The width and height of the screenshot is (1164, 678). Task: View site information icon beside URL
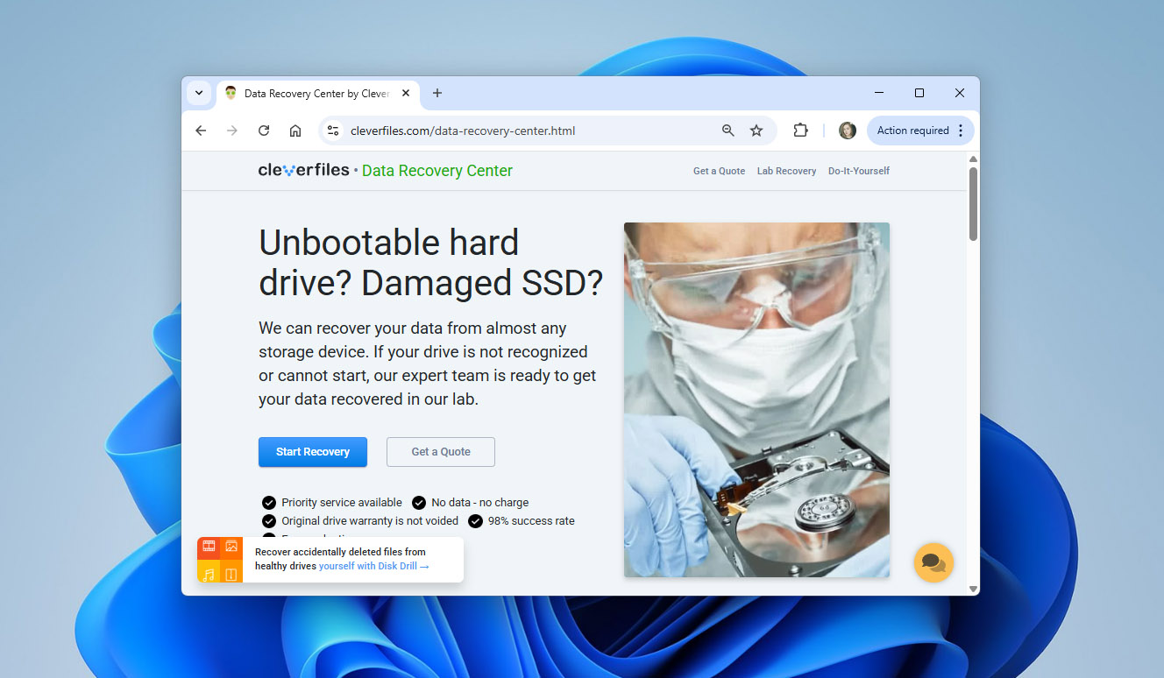coord(332,131)
